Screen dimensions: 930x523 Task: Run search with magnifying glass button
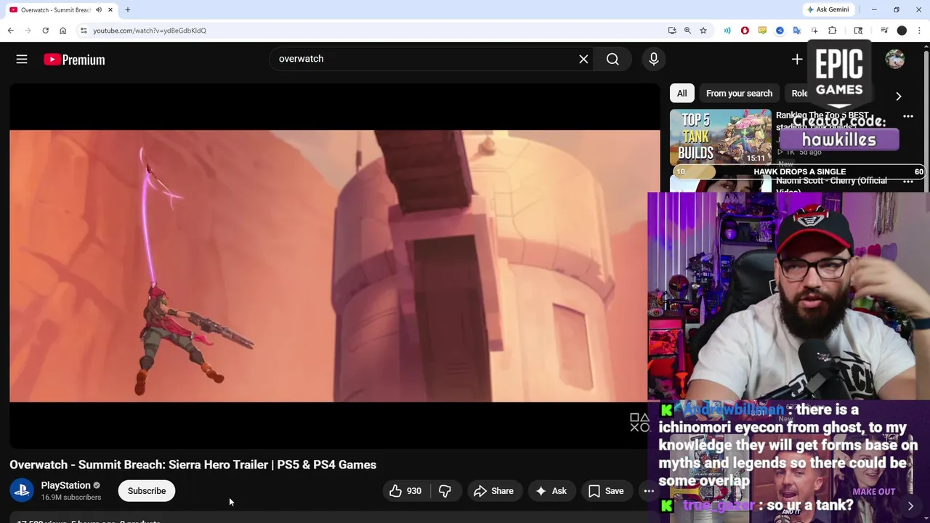(612, 59)
